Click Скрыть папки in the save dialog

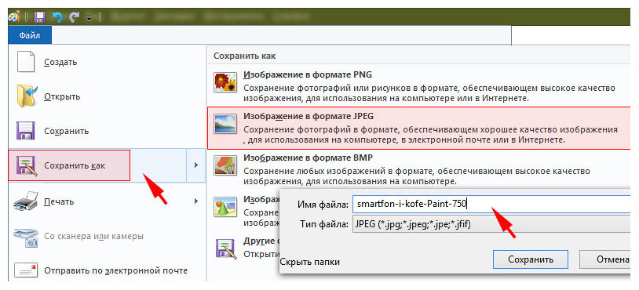click(310, 262)
